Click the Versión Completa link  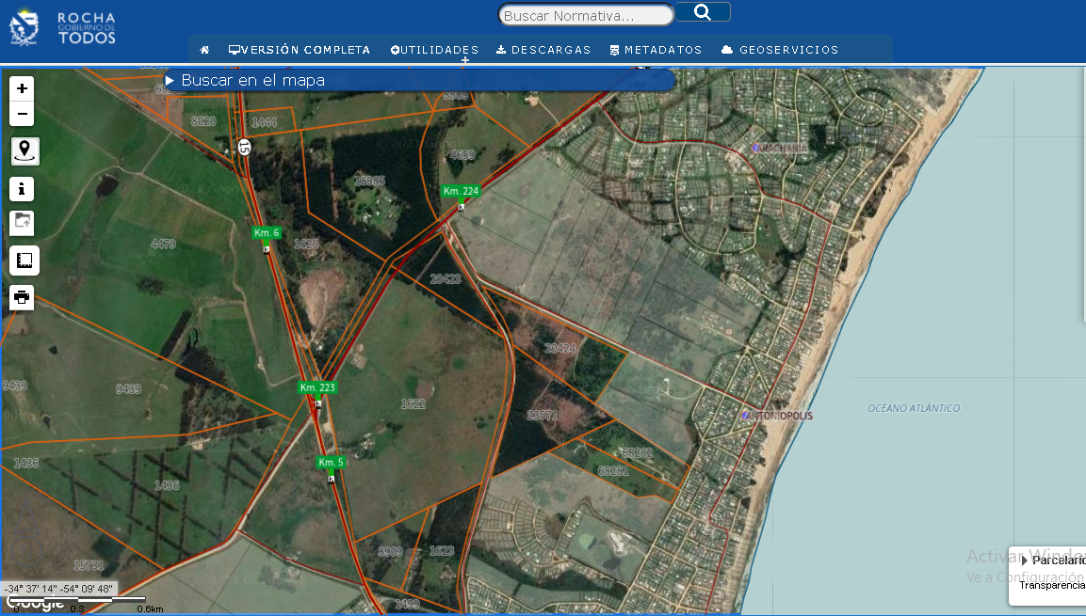[x=300, y=50]
